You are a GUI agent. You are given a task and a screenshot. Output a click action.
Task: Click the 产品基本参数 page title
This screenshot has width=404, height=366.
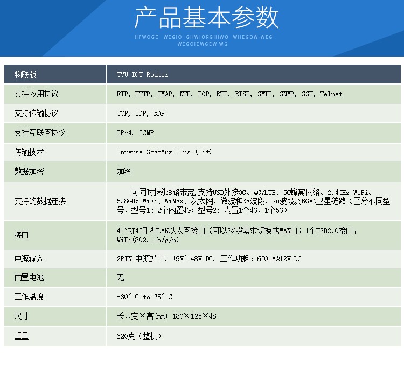206,18
